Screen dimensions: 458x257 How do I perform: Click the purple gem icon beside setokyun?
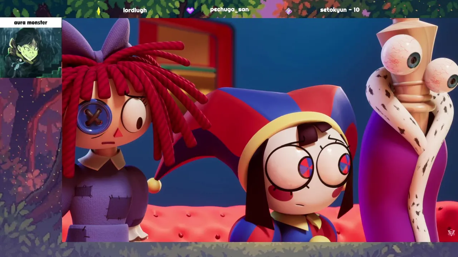point(289,11)
